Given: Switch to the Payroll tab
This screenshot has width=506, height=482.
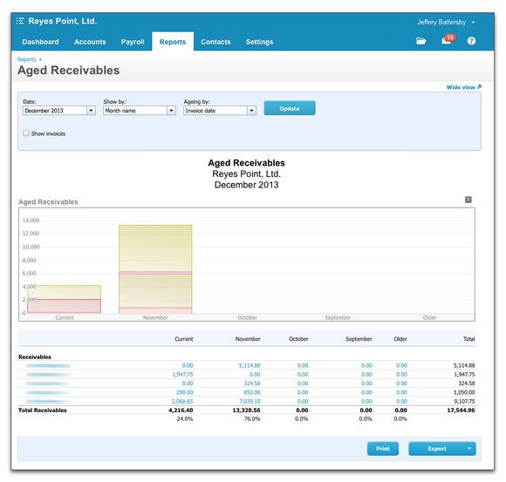Looking at the screenshot, I should click(x=133, y=42).
